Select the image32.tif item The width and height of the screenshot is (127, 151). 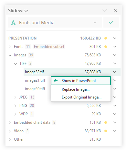coord(72,72)
